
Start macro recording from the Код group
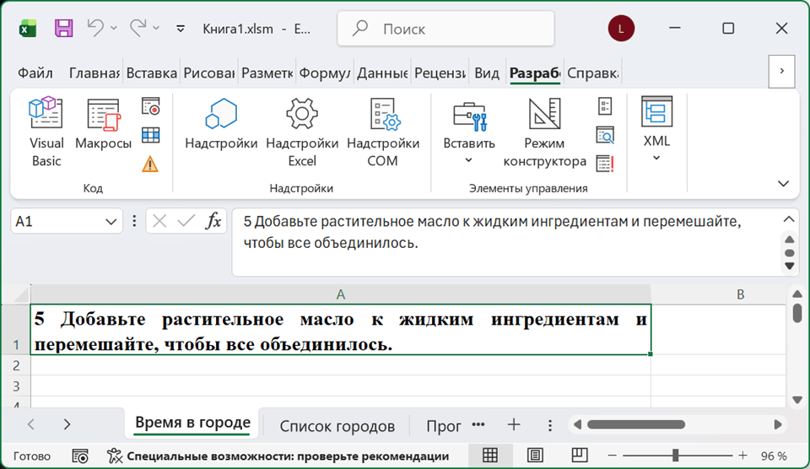tap(150, 106)
